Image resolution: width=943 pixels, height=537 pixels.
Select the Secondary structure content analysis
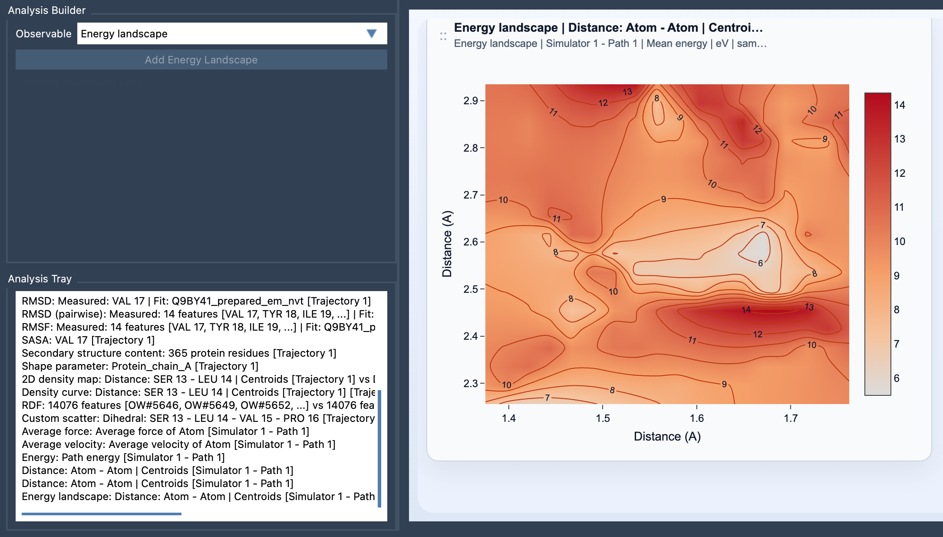pyautogui.click(x=180, y=353)
